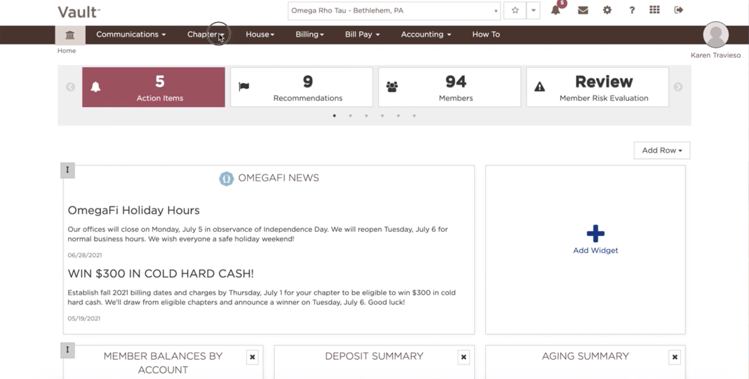Select the second carousel page dot
The image size is (749, 379).
(350, 116)
